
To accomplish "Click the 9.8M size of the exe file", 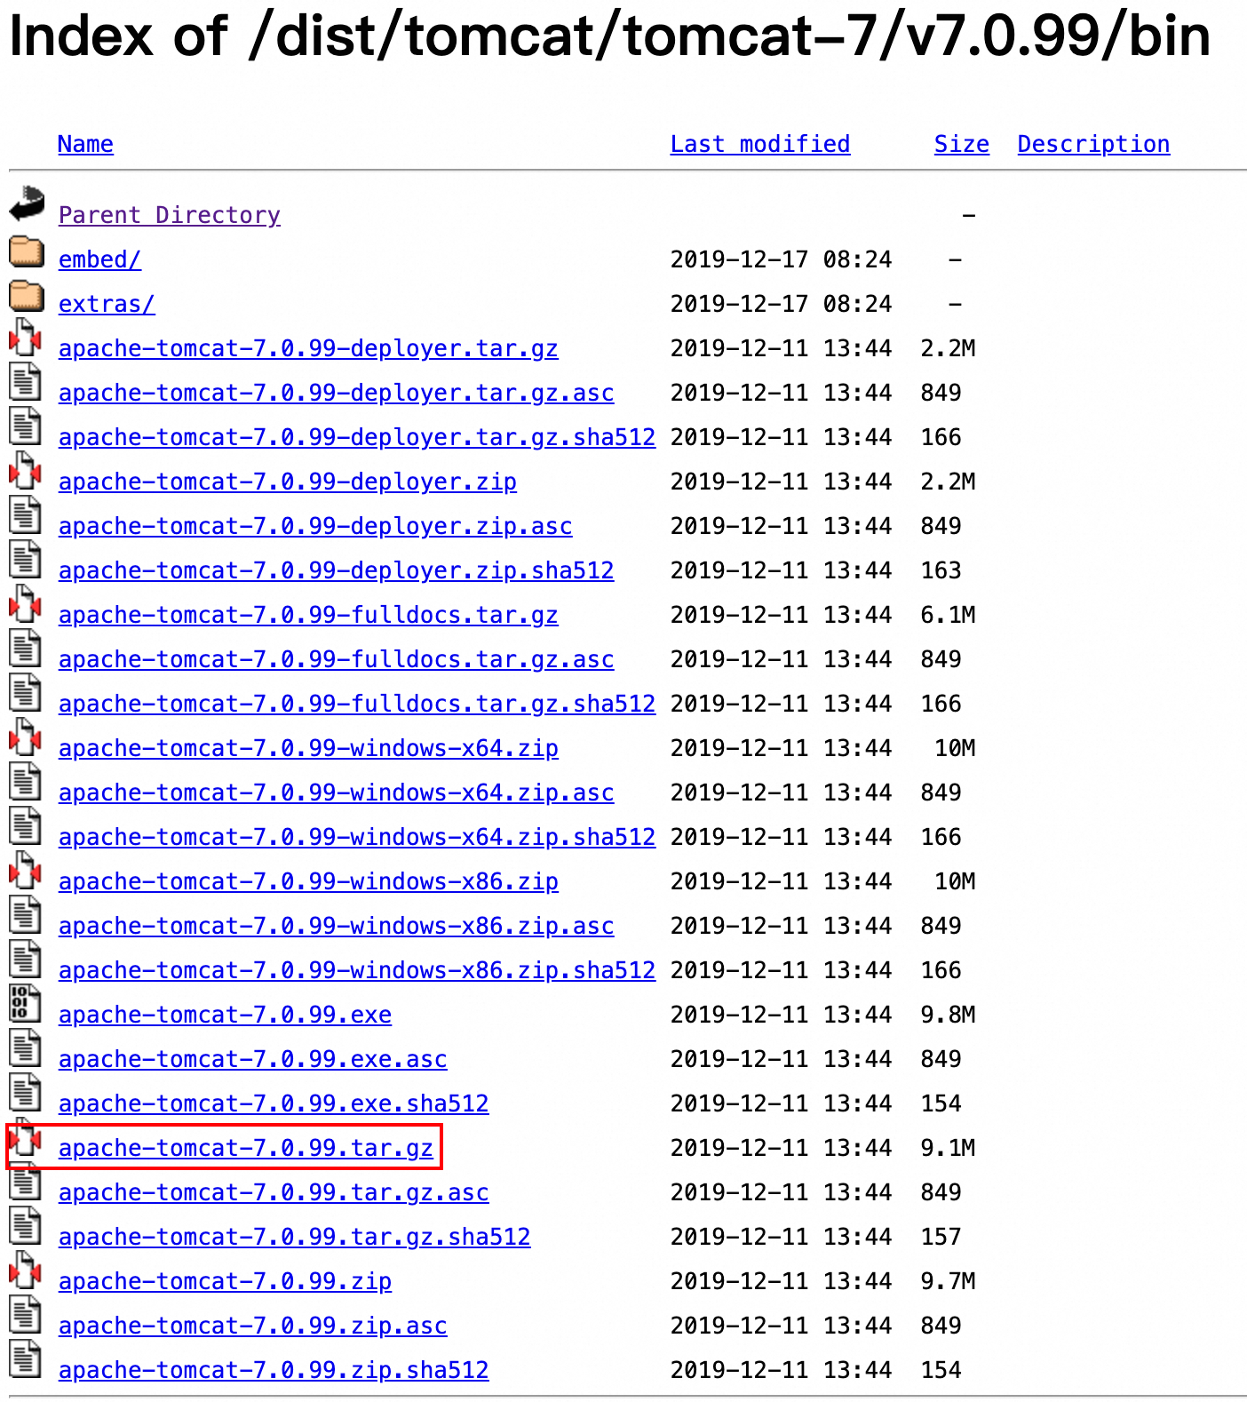I will point(948,1015).
